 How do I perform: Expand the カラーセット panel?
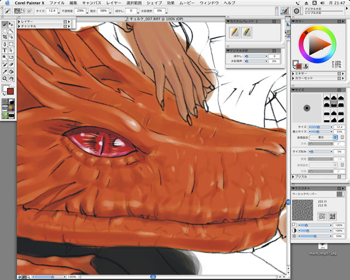click(x=293, y=78)
